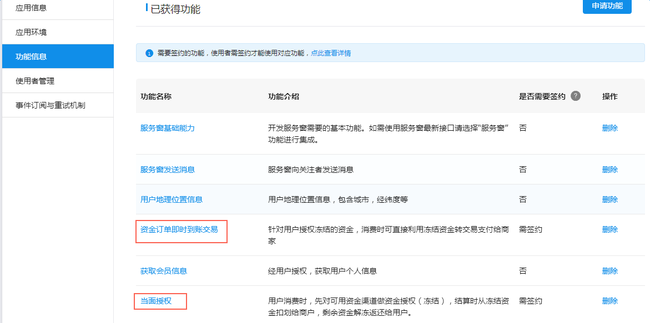Click the 是否需要签约 column header
This screenshot has width=650, height=323.
(x=542, y=96)
